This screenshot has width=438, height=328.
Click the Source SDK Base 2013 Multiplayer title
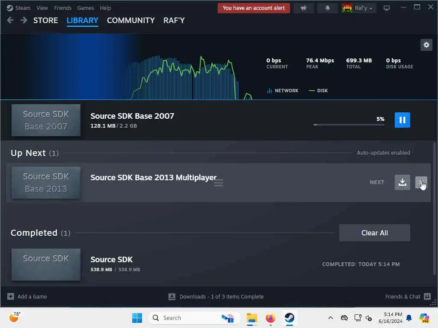(154, 177)
